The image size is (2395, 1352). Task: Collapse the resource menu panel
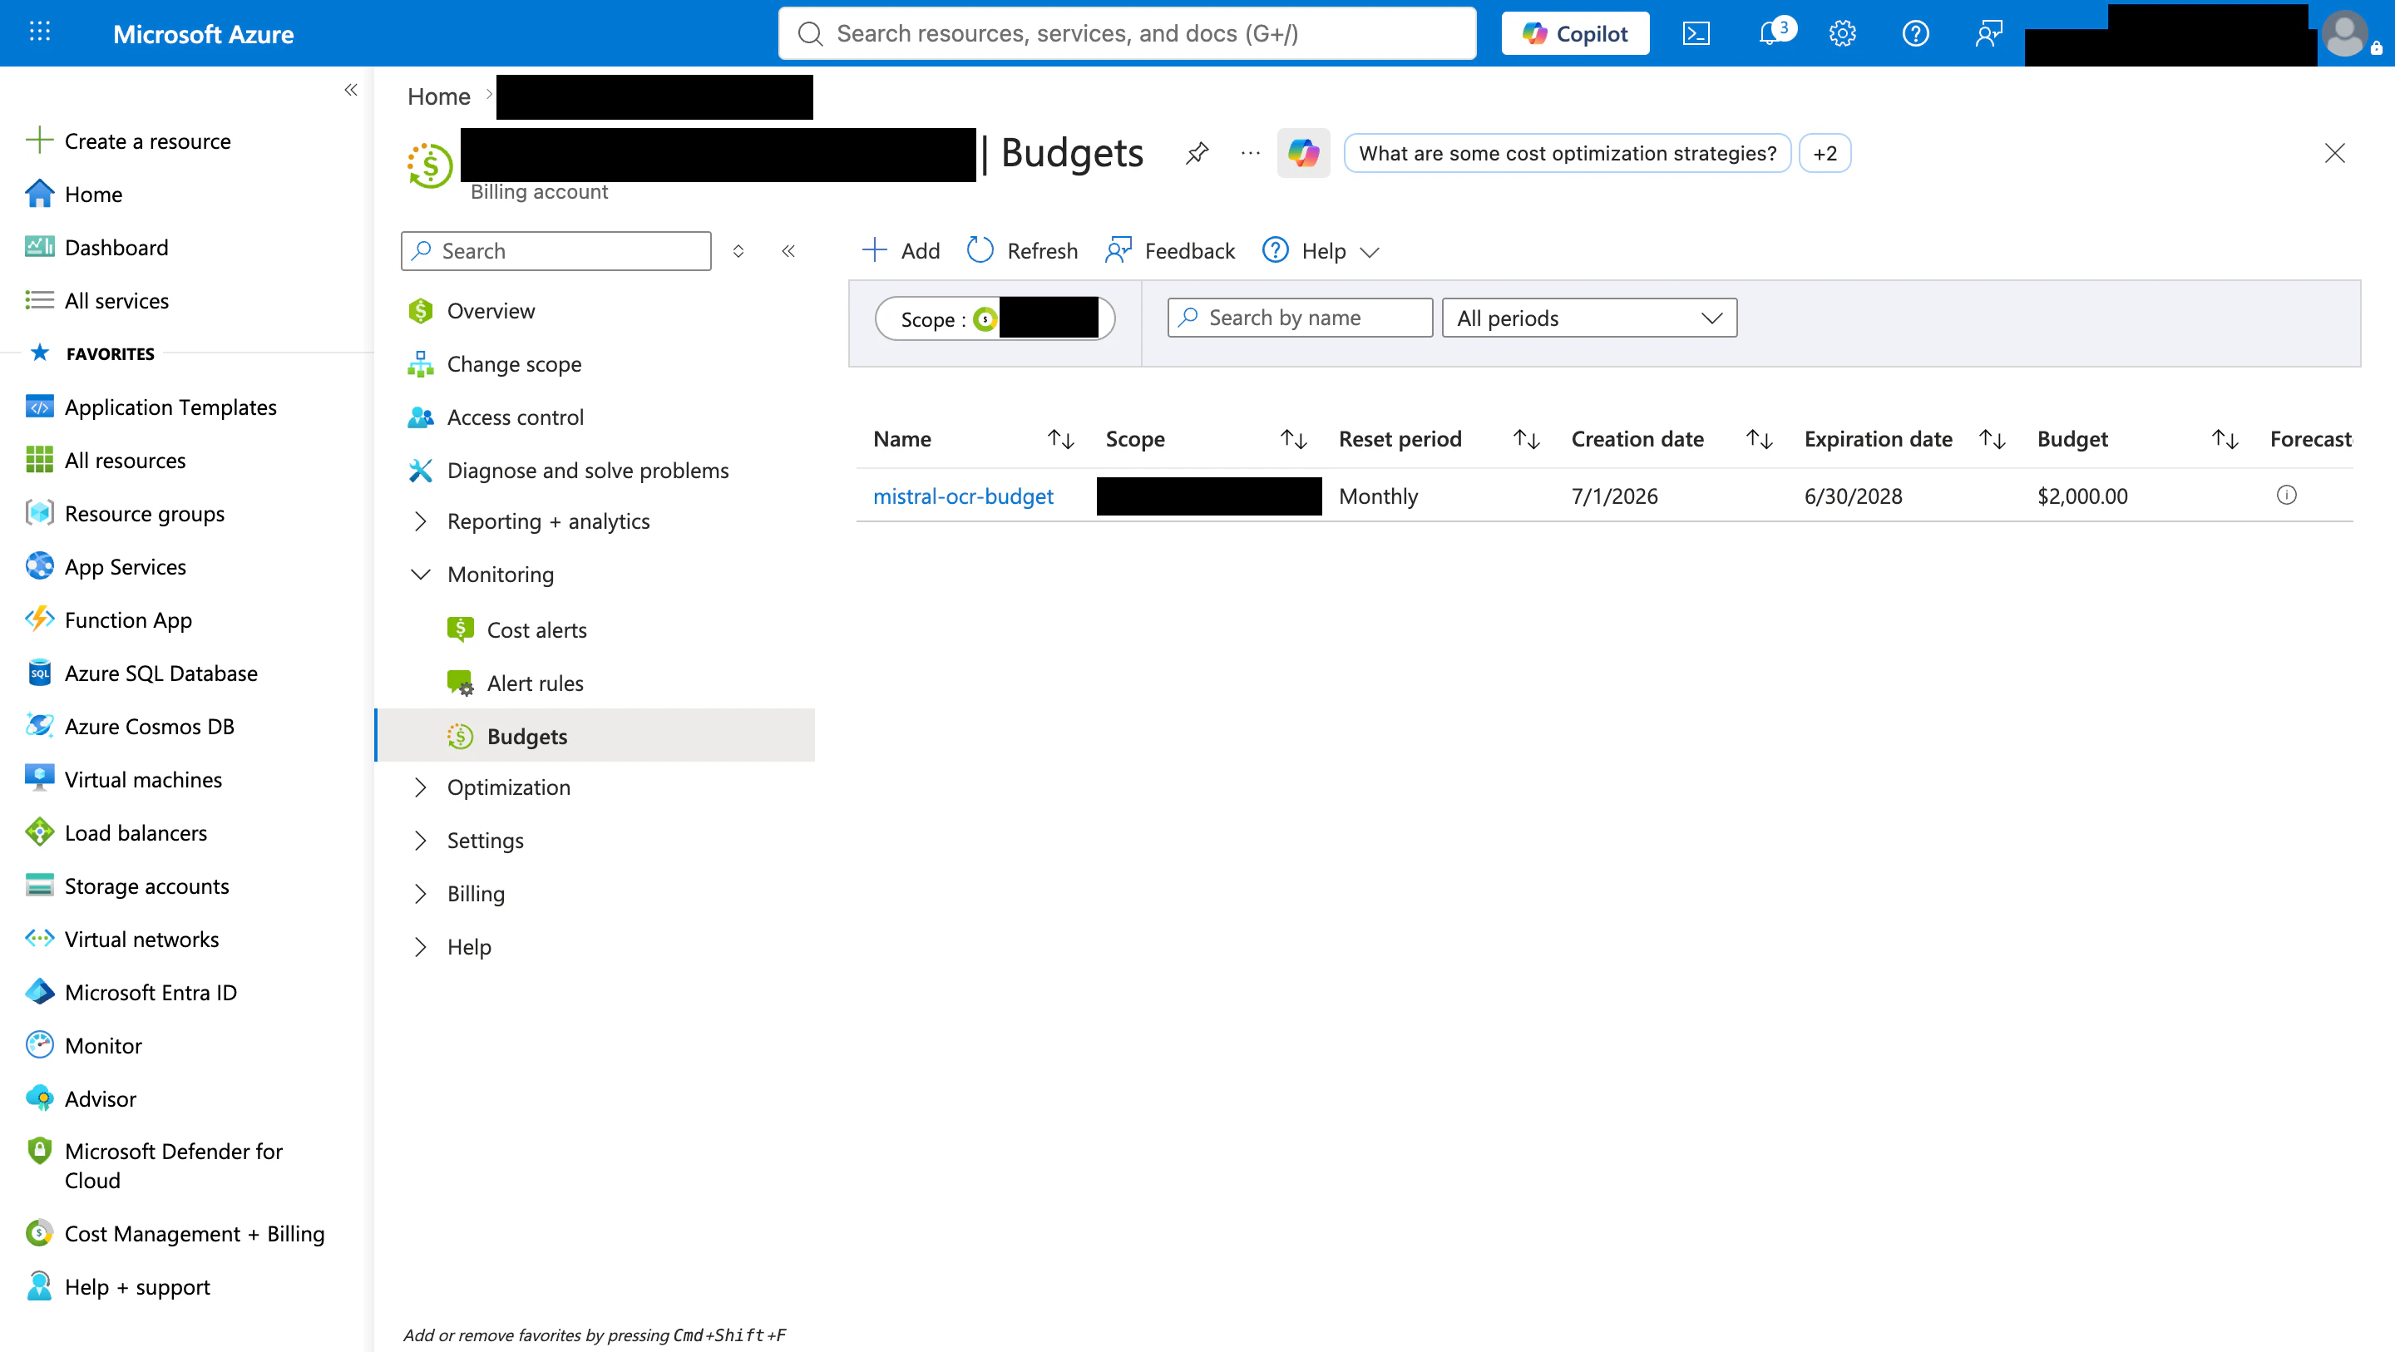click(x=788, y=251)
